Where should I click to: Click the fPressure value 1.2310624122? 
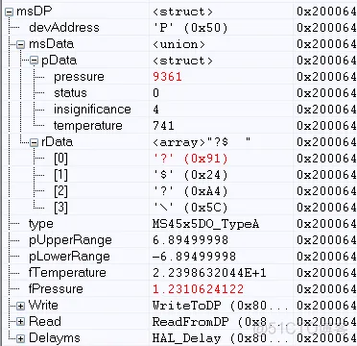[x=198, y=289]
